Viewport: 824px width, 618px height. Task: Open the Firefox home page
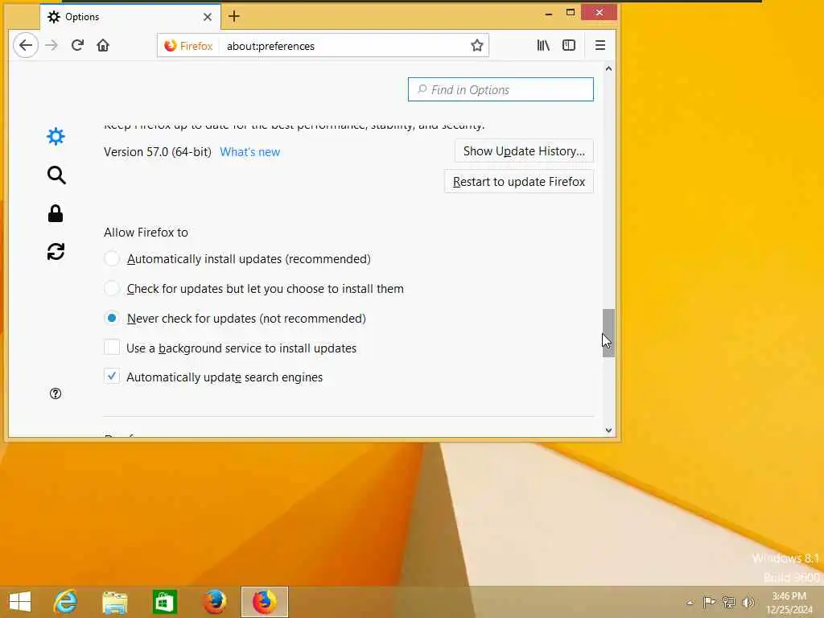tap(103, 45)
